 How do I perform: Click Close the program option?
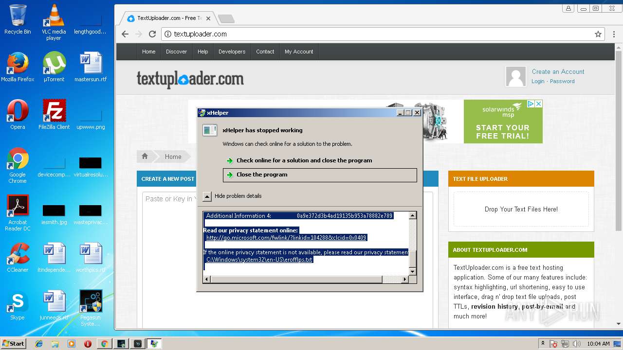[x=320, y=175]
